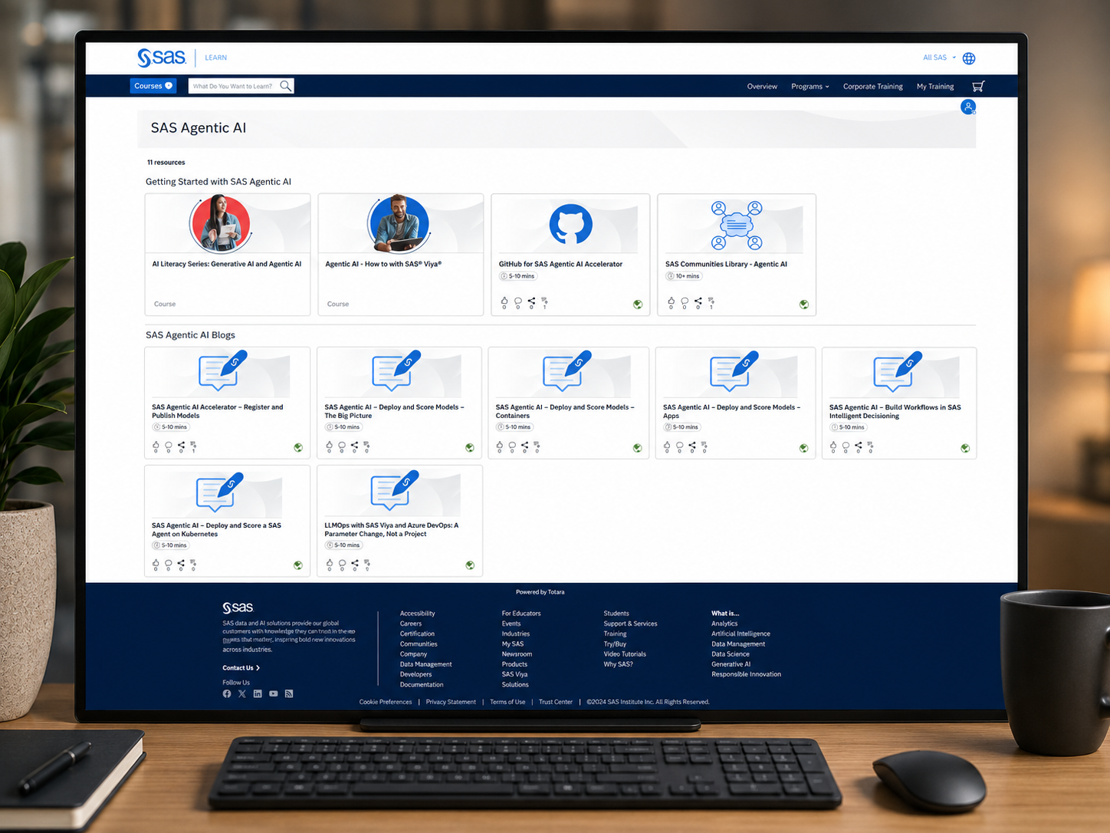The image size is (1110, 833).
Task: Share the Deploy and Score Models Big Picture blog
Action: pyautogui.click(x=354, y=445)
